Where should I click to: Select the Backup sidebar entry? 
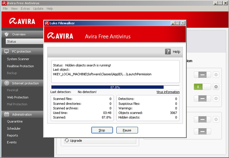point(12,73)
